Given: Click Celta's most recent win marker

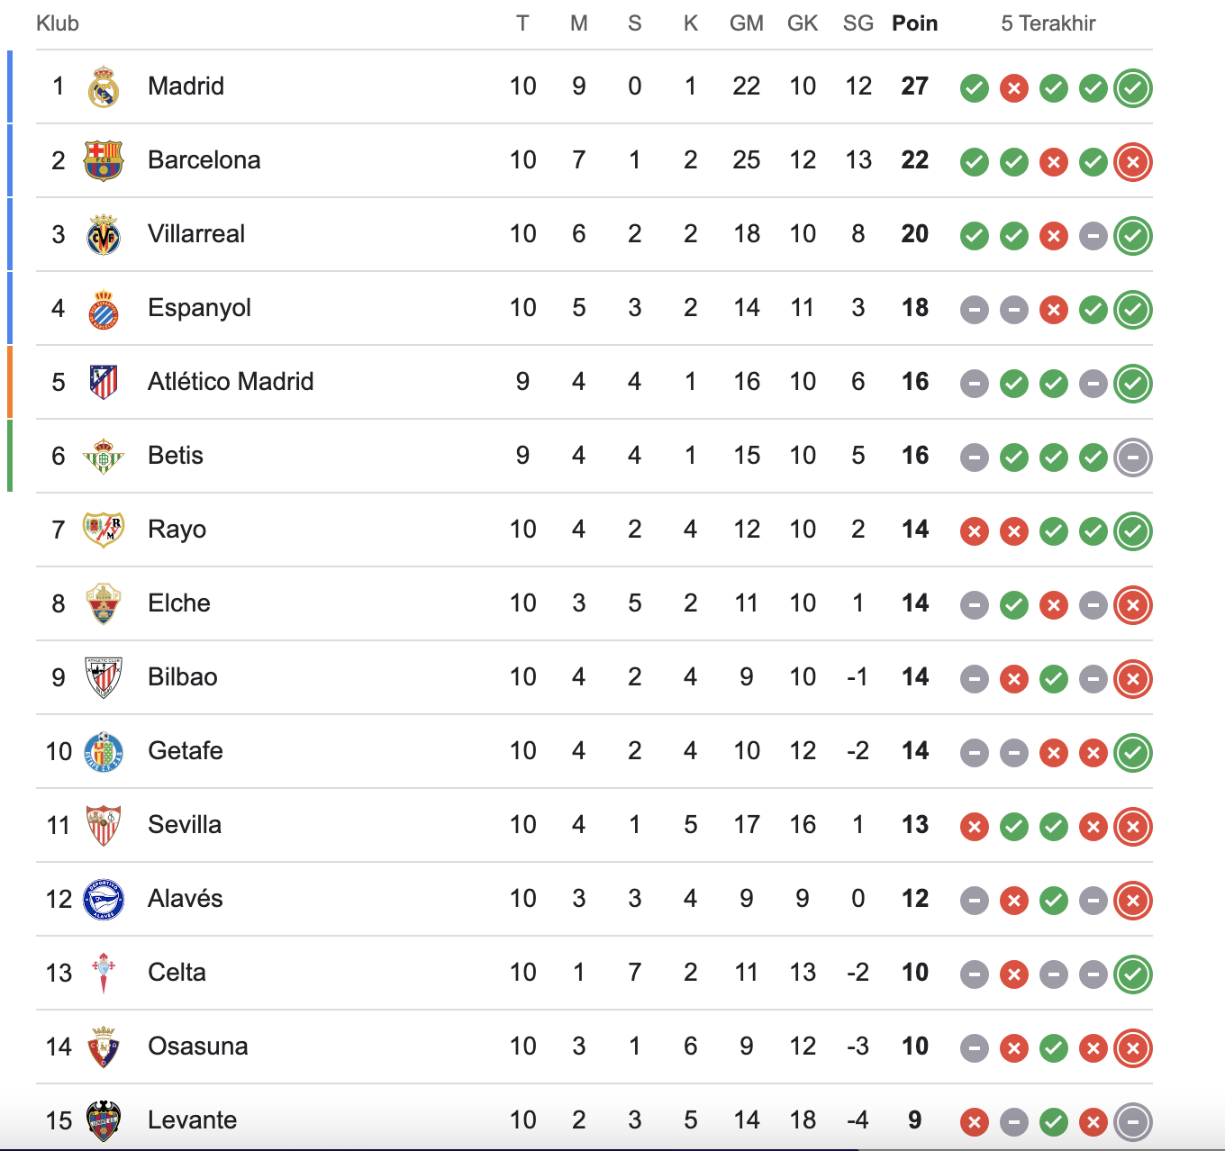Looking at the screenshot, I should [x=1133, y=974].
